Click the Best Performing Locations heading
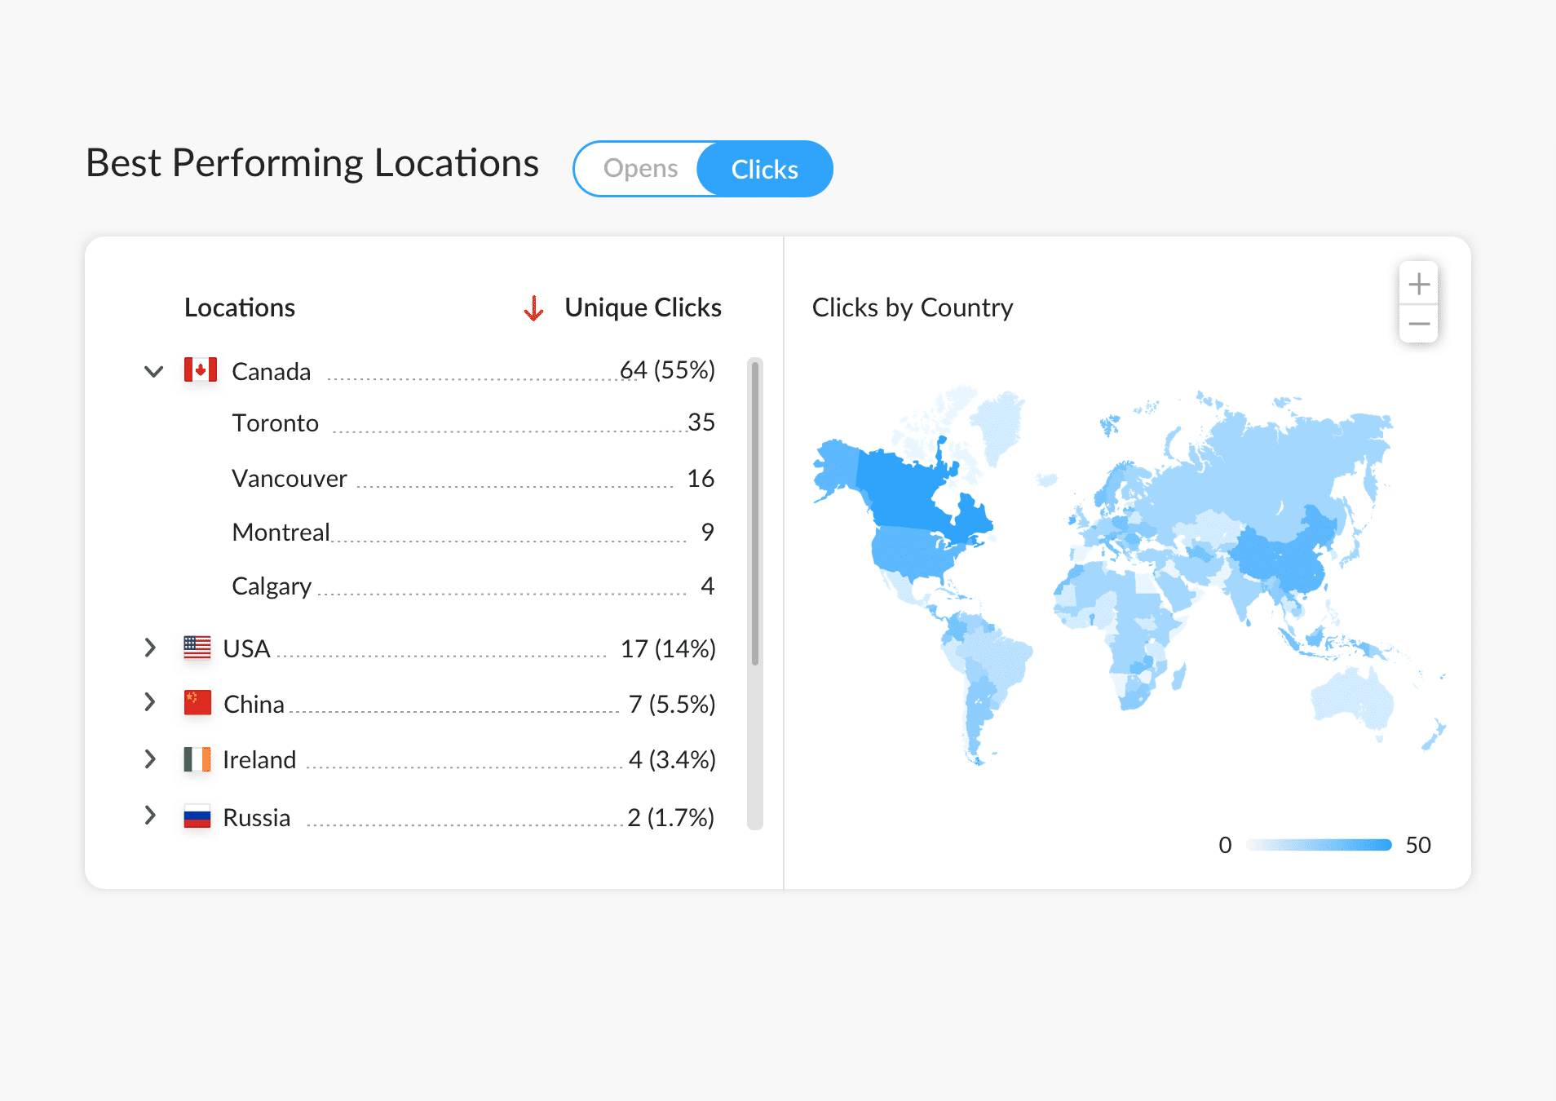This screenshot has width=1556, height=1101. tap(312, 164)
